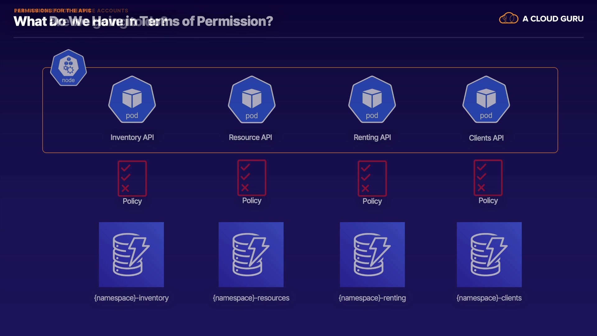Screen dimensions: 597x336
Task: Select the Inventory API pod icon
Action: pyautogui.click(x=132, y=100)
